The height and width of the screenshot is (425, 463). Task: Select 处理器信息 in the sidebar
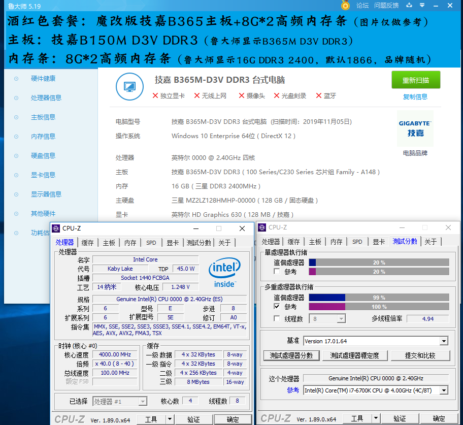[x=46, y=98]
